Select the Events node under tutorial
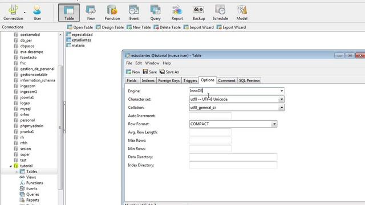The height and width of the screenshot is (205, 365). (x=29, y=188)
